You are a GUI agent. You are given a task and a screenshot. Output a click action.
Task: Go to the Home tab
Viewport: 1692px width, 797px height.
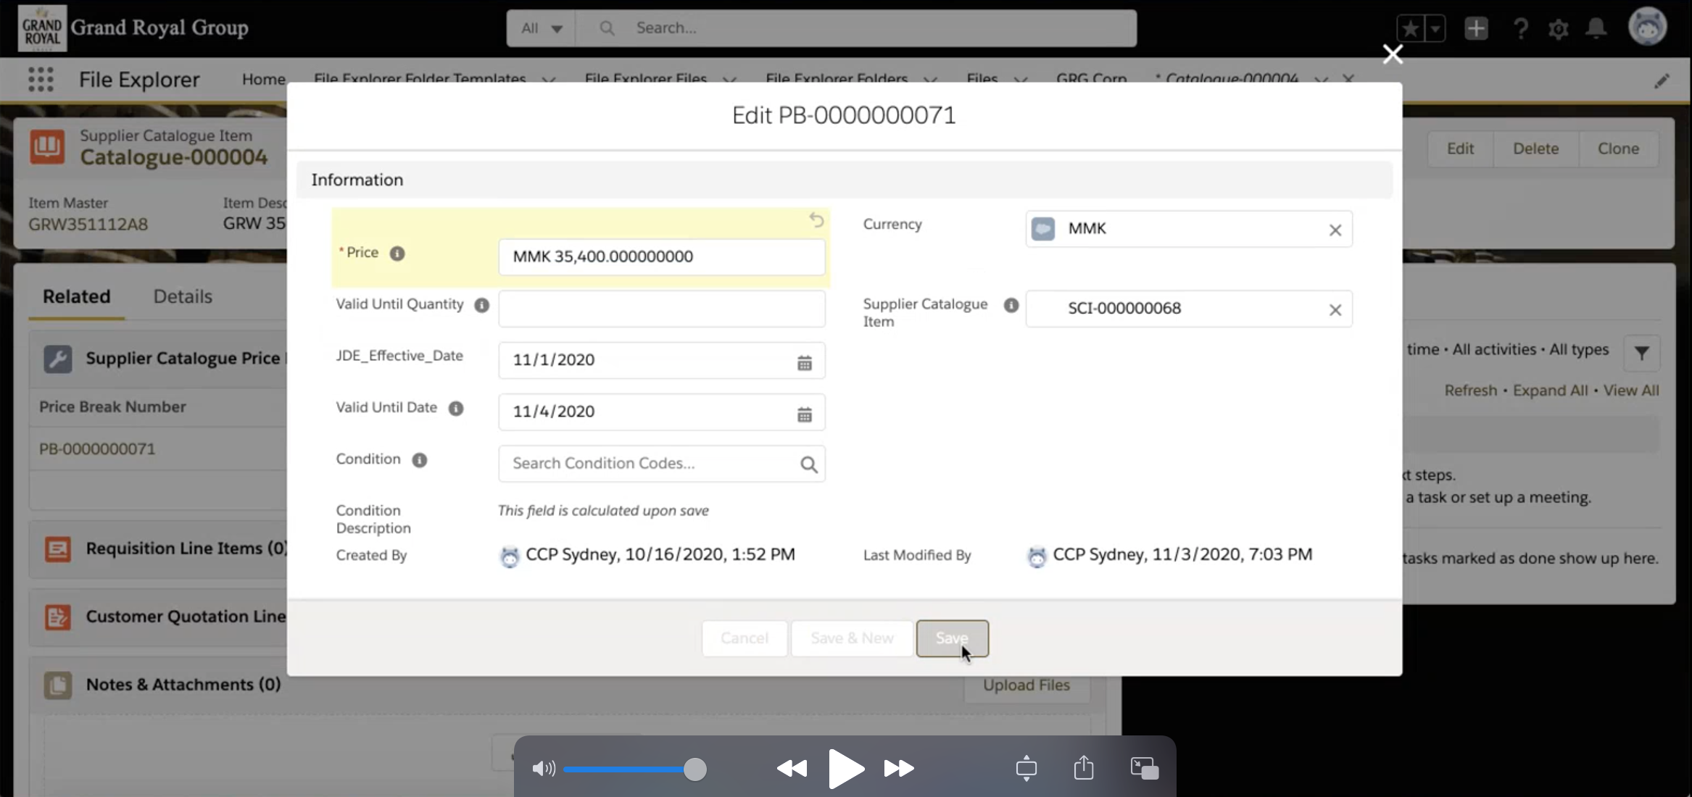pyautogui.click(x=263, y=79)
